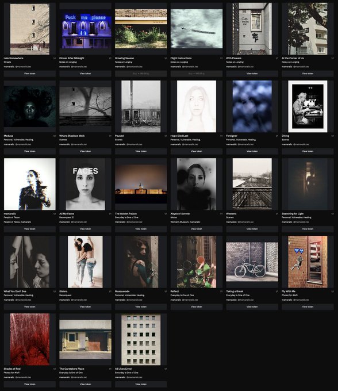Open the Flight Instructions sky thumbnail
338x391 pixels.
point(197,29)
